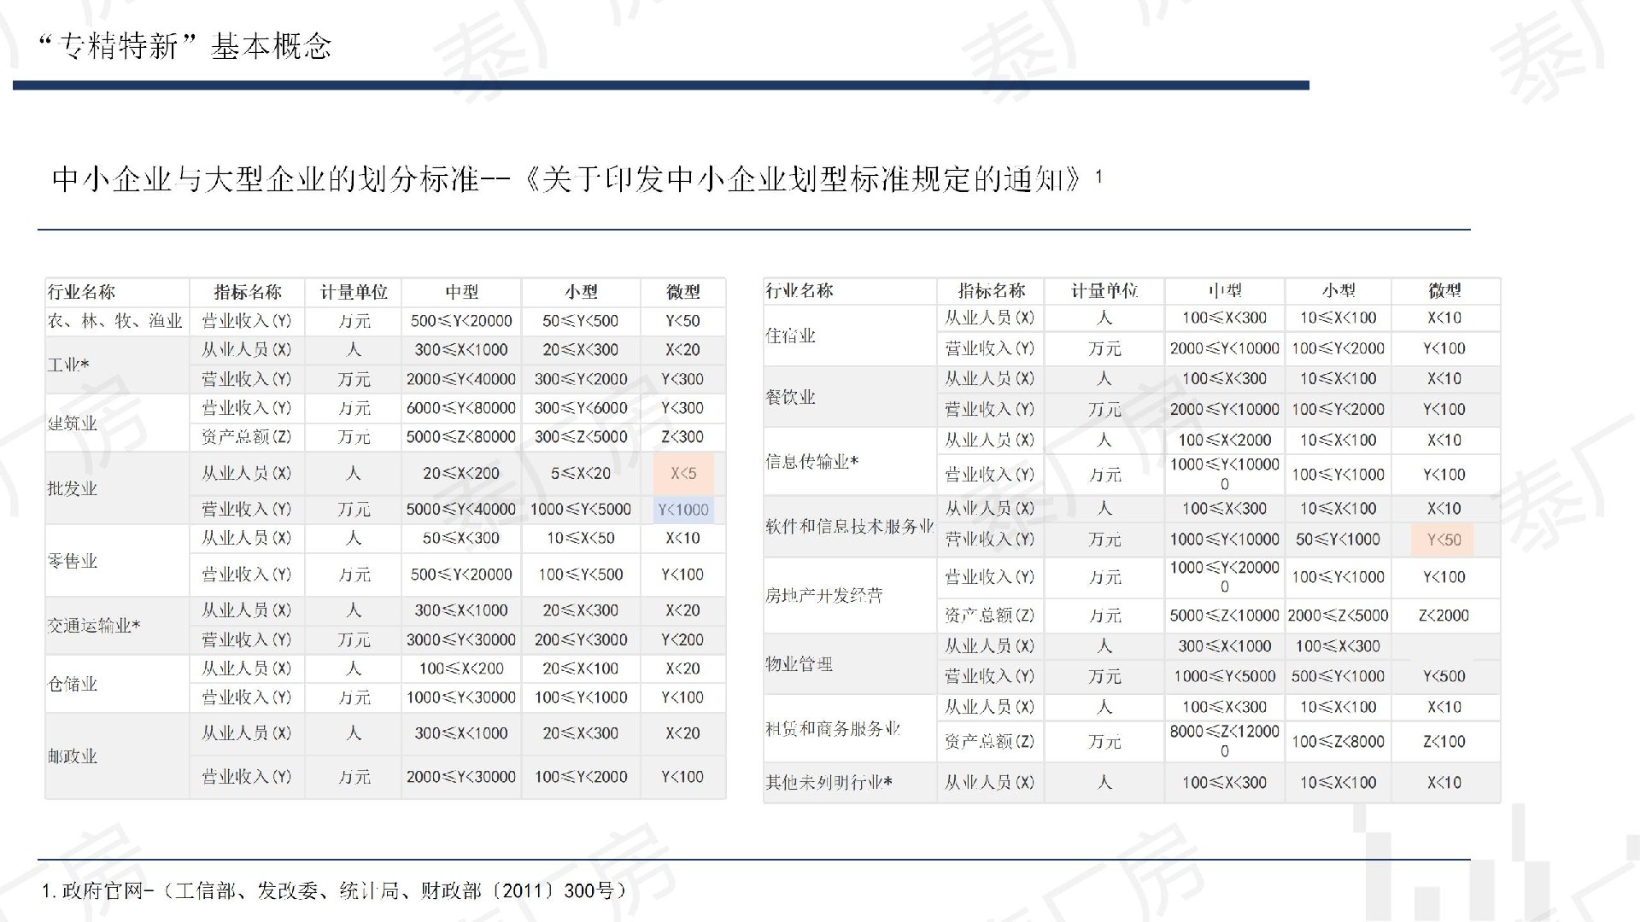
Task: Click the 5≤X<20 cell for 批发业
Action: [581, 473]
